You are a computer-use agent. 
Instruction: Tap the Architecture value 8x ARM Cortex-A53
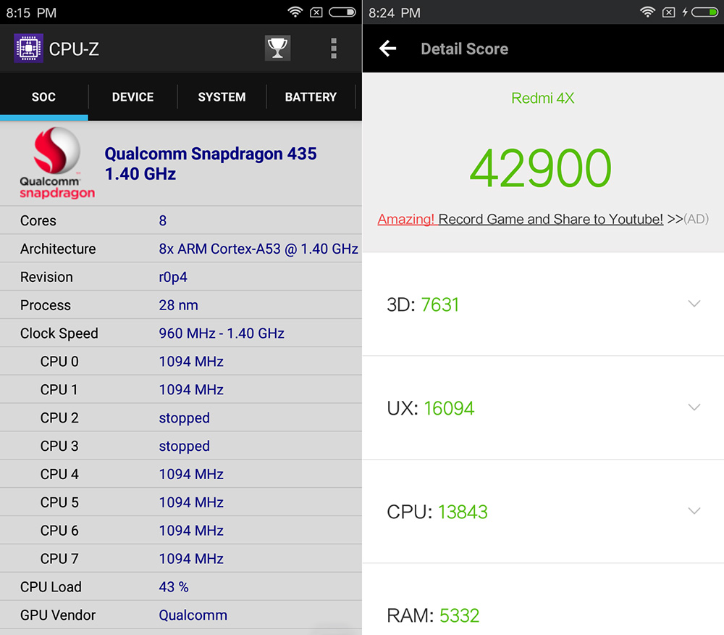[258, 249]
